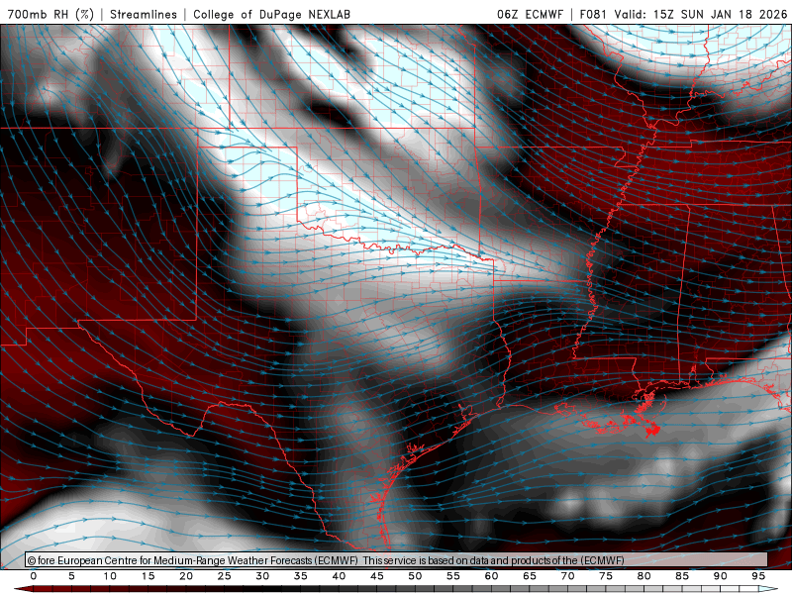The height and width of the screenshot is (594, 792).
Task: Select the "70" colorbar label
Action: 567,576
